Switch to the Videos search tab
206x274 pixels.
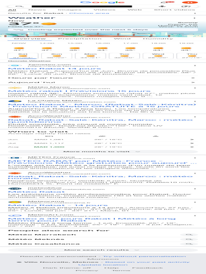pyautogui.click(x=105, y=10)
